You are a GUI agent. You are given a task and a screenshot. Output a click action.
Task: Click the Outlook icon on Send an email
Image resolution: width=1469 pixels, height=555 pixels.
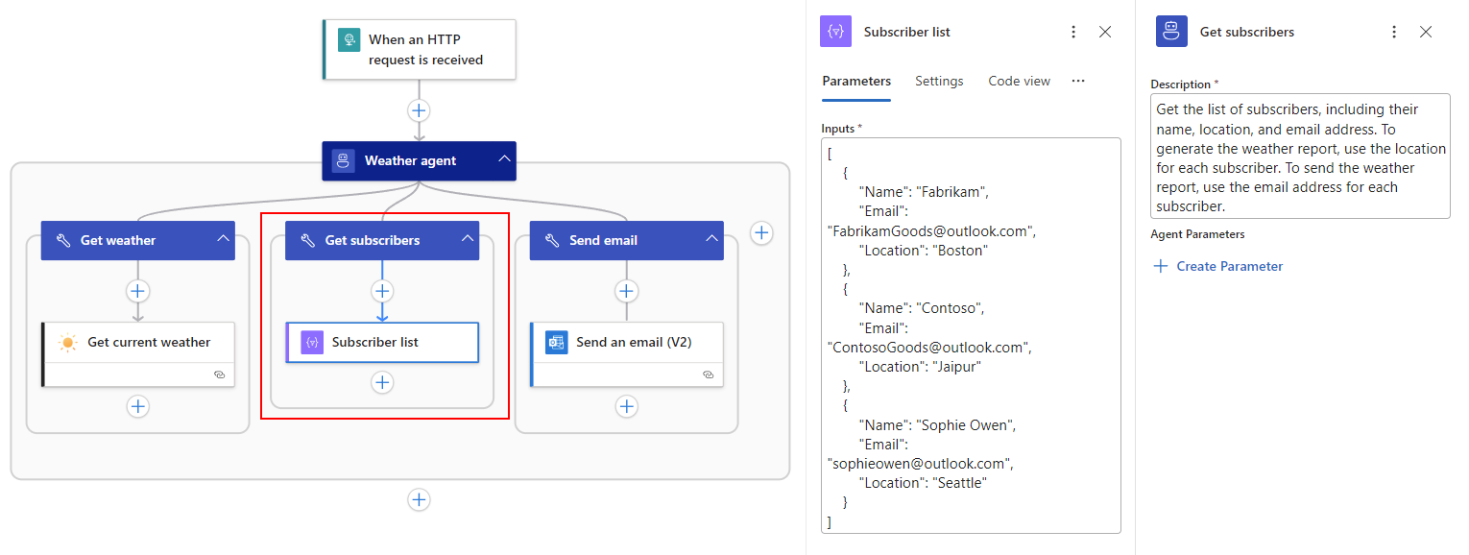[x=557, y=342]
